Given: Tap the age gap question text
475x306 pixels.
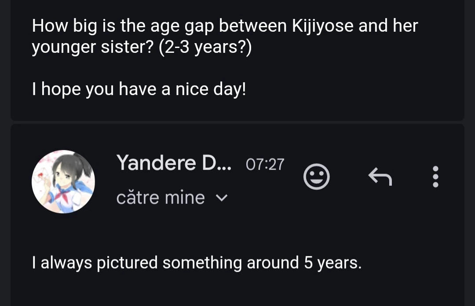Looking at the screenshot, I should (x=225, y=37).
